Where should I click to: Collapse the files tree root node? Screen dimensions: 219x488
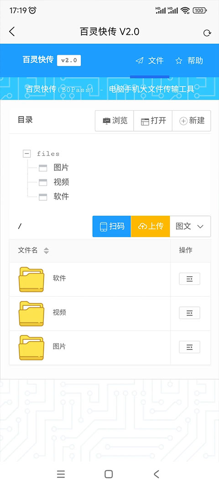click(x=27, y=153)
